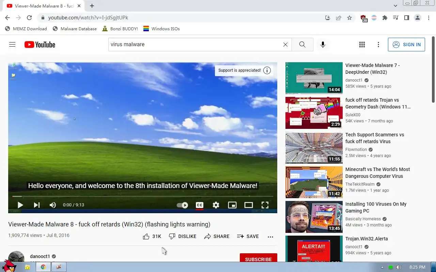This screenshot has height=272, width=436.
Task: Toggle the browser side panel
Action: (x=406, y=18)
